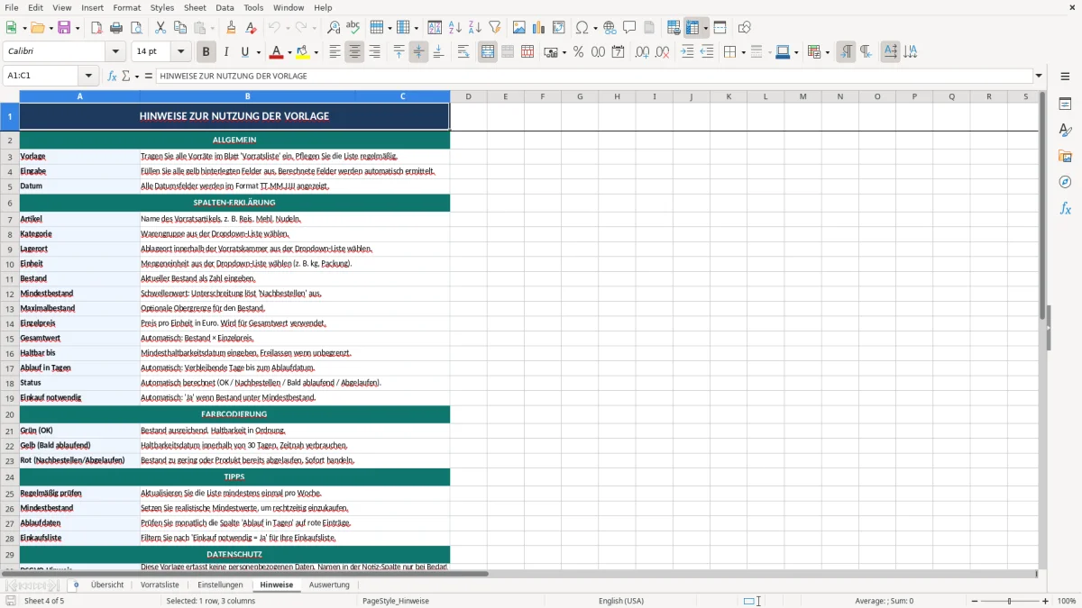Expand the Borders dropdown arrow
Viewport: 1082px width, 608px height.
coord(742,52)
